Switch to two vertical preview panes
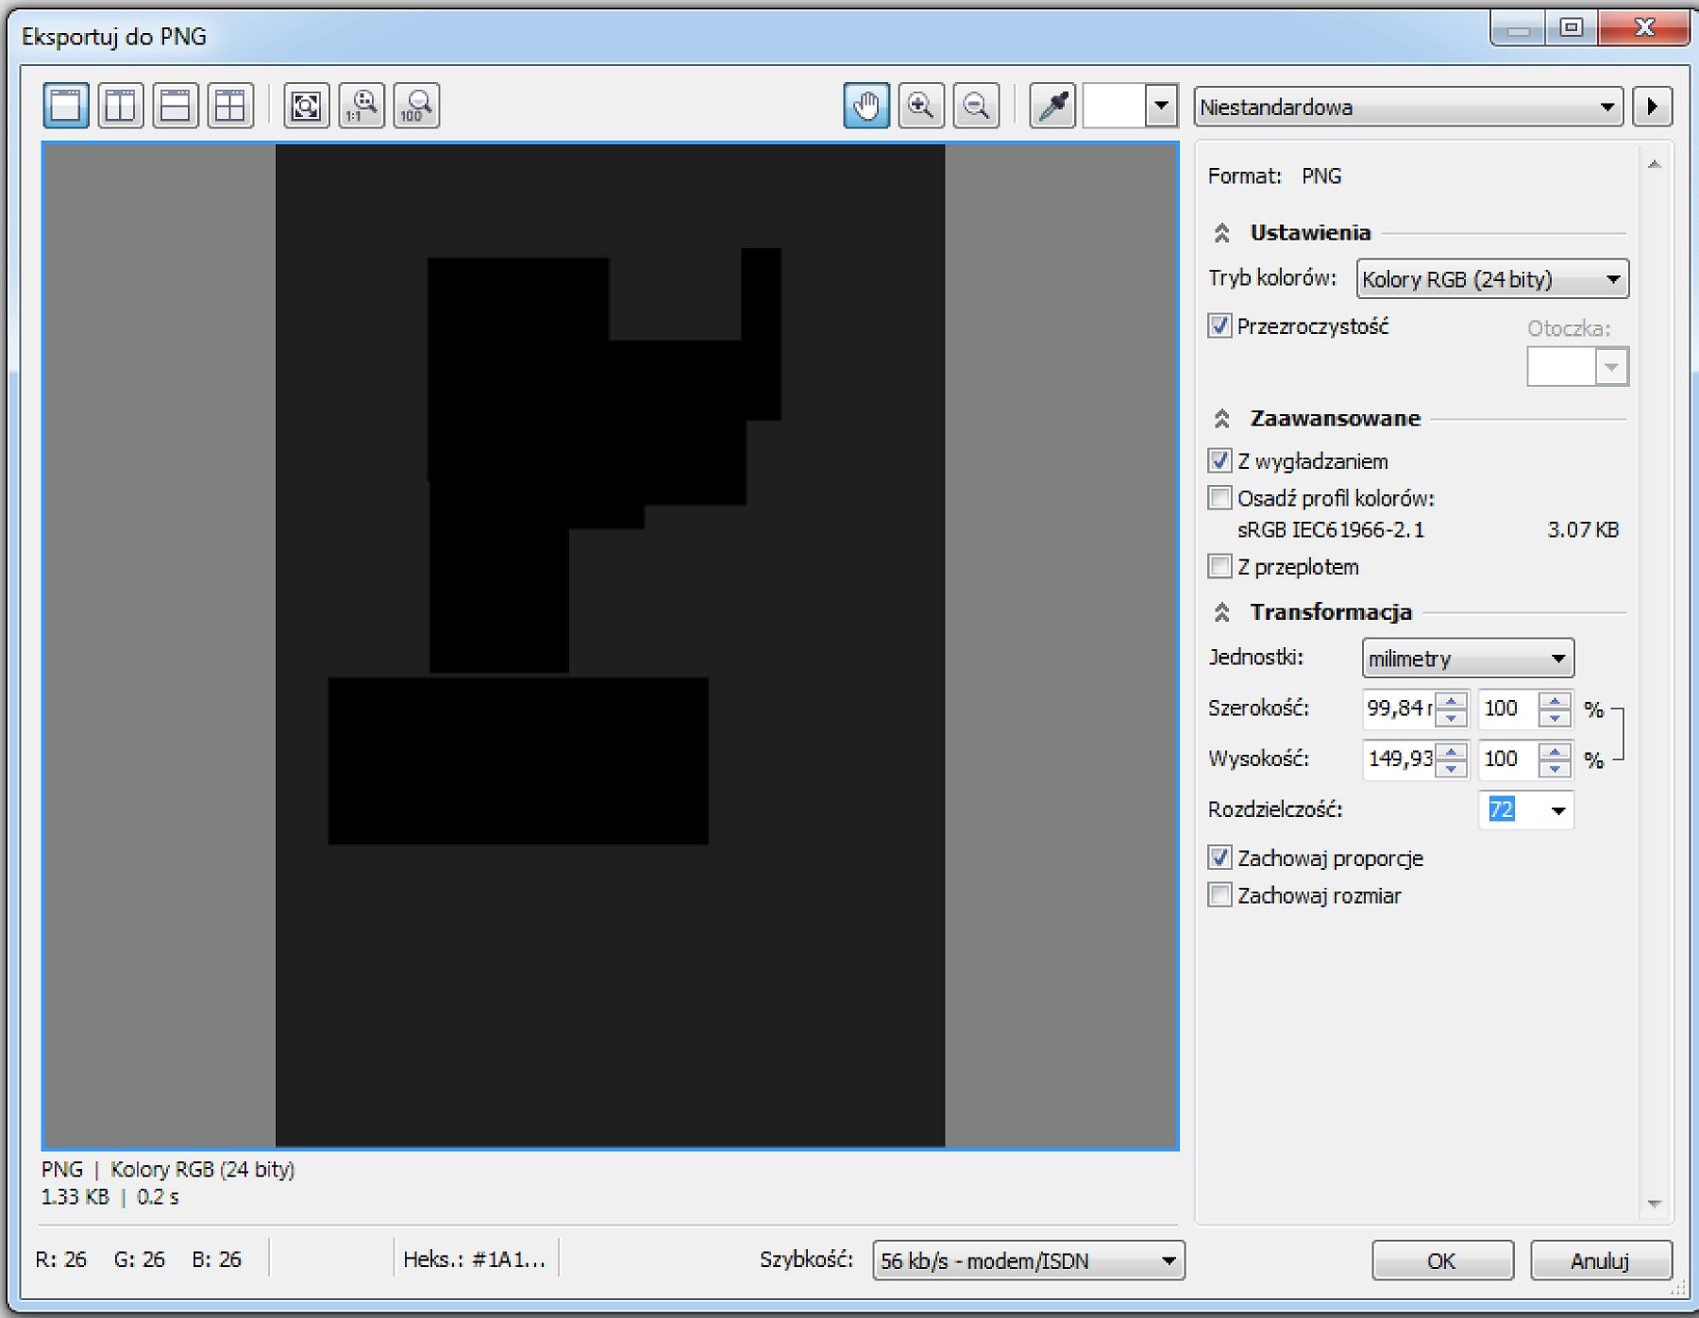1699x1318 pixels. [x=120, y=106]
